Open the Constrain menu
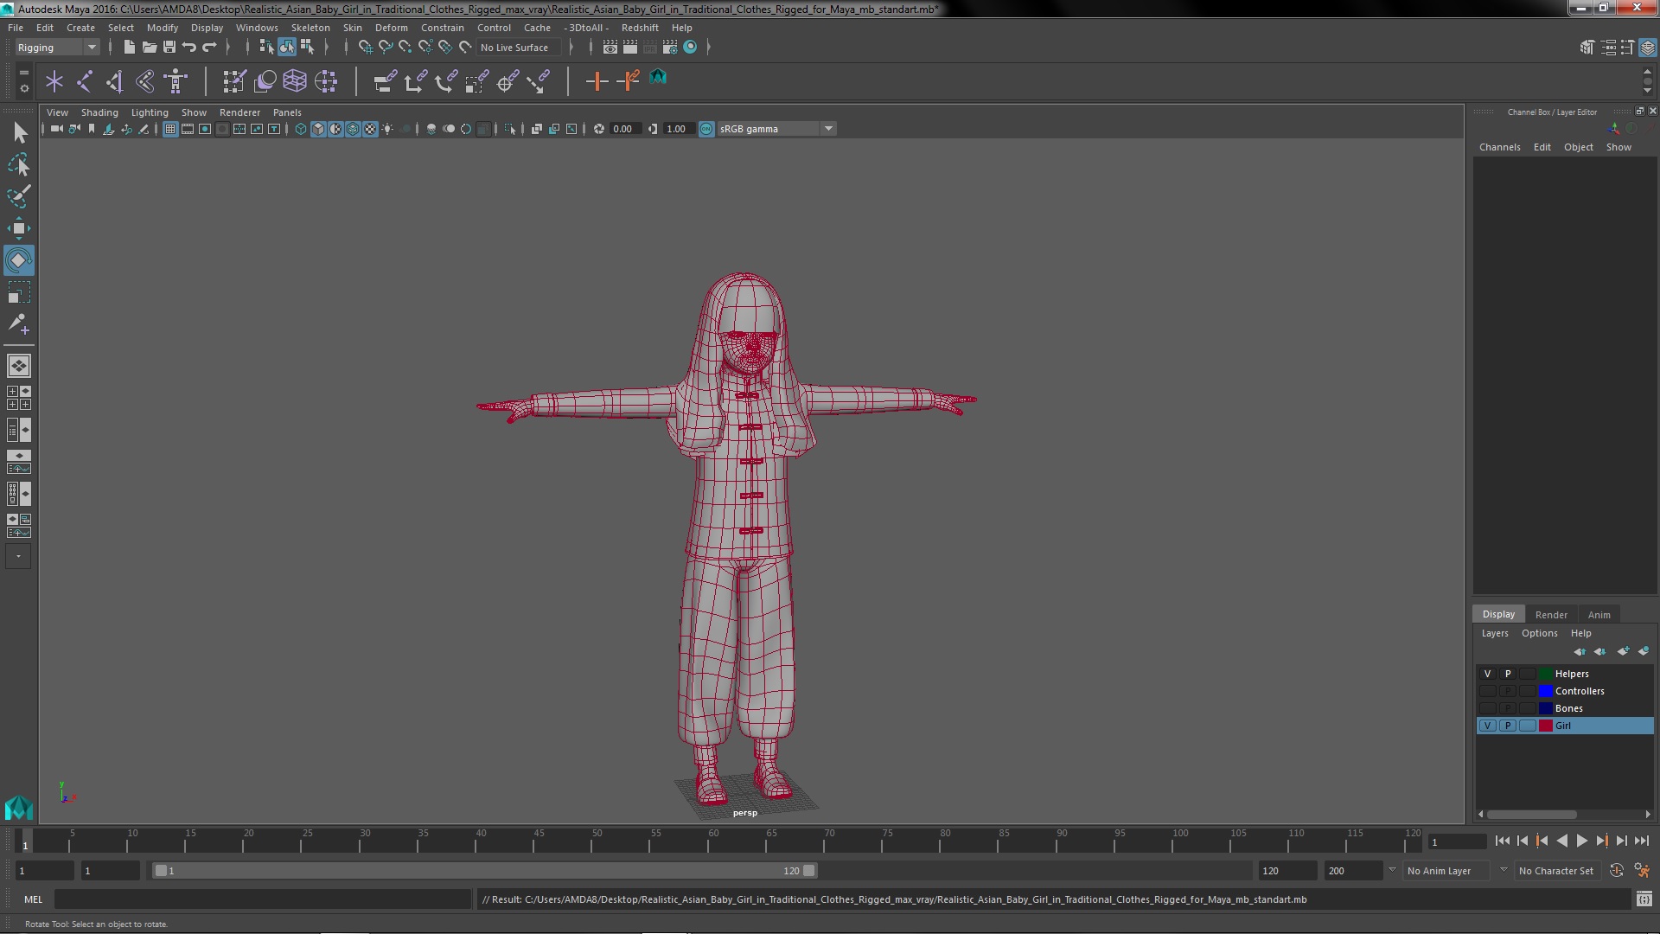1660x934 pixels. coord(442,28)
